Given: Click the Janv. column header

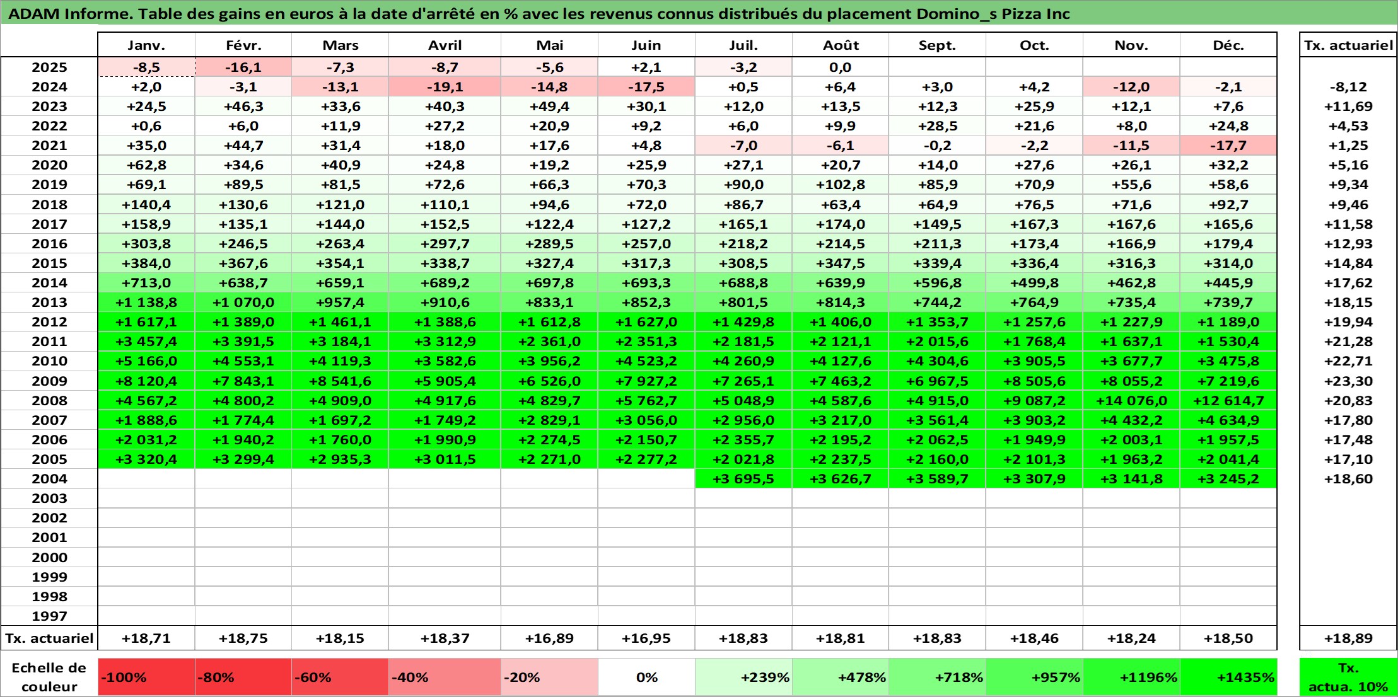Looking at the screenshot, I should coord(146,45).
